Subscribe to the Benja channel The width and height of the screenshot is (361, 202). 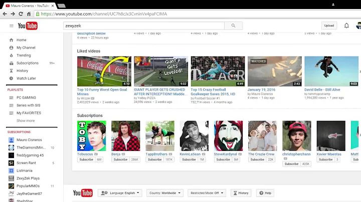pyautogui.click(x=120, y=159)
